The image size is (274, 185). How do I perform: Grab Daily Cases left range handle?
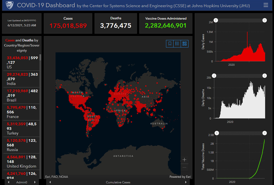[x=216, y=20]
